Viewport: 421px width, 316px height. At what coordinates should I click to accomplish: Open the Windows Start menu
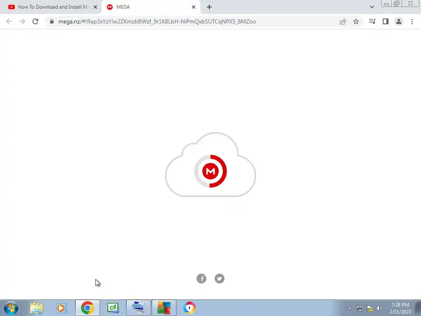coord(11,308)
